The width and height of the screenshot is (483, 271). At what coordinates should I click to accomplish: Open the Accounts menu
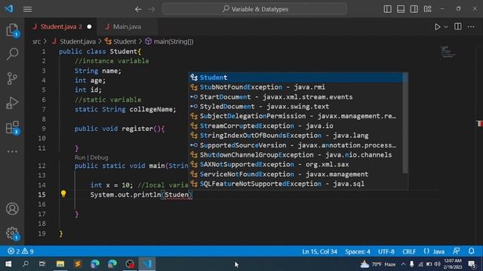pos(12,209)
